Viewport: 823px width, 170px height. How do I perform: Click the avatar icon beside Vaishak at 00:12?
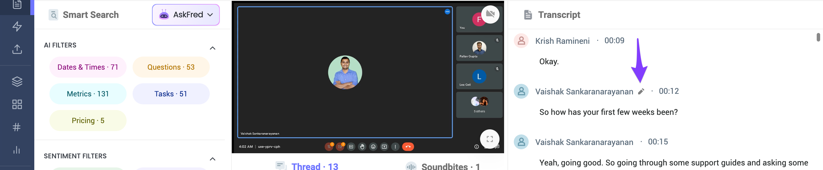(x=521, y=91)
